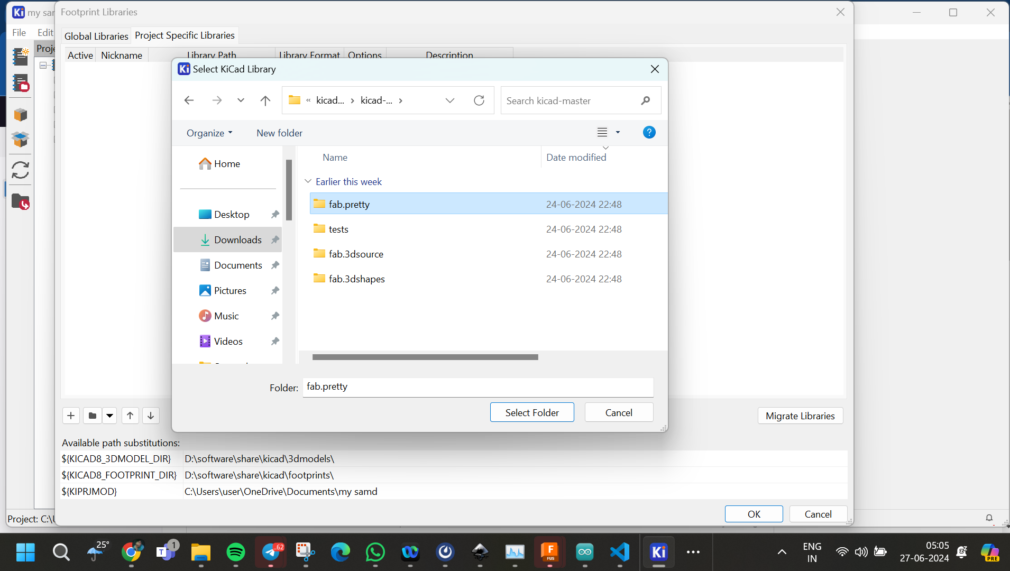Open Fusion 360 from the taskbar
The height and width of the screenshot is (571, 1010).
tap(550, 552)
